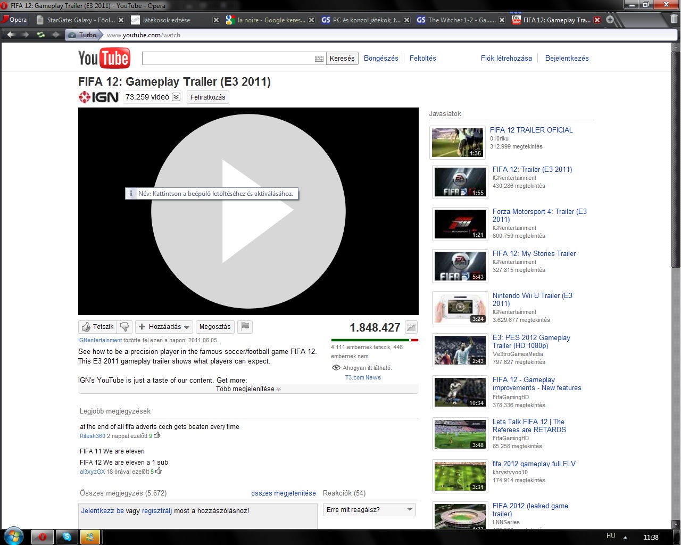The width and height of the screenshot is (681, 545).
Task: Open the Hozzáadás dropdown
Action: pos(164,327)
